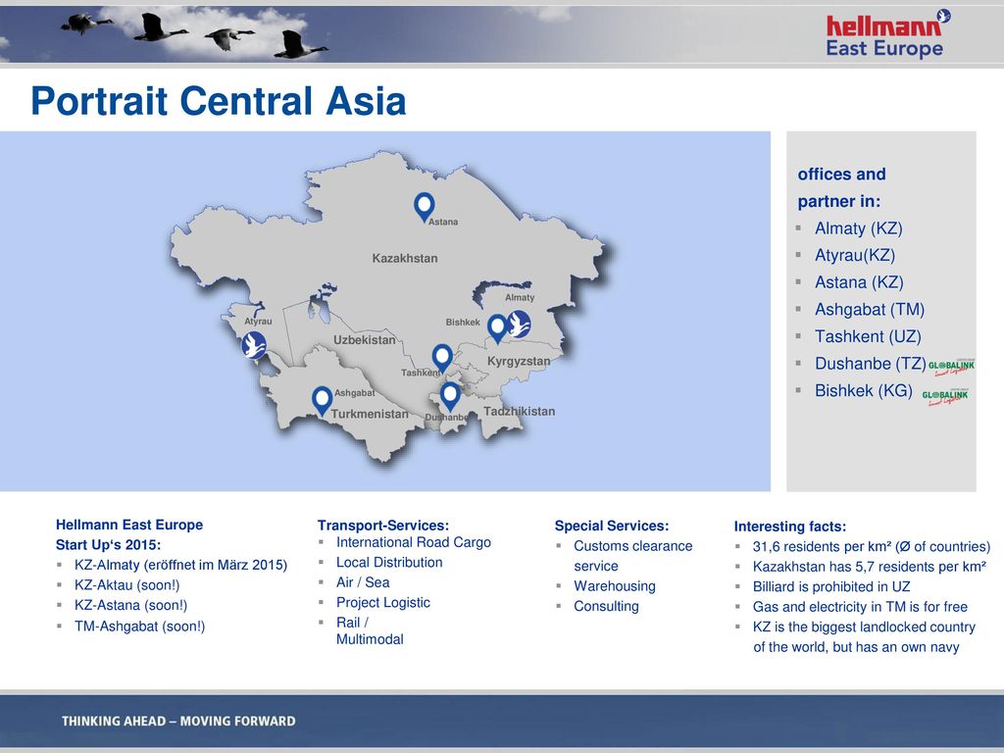Click Globalink logo next to Bishkek (KG)
1004x753 pixels.
coord(945,396)
